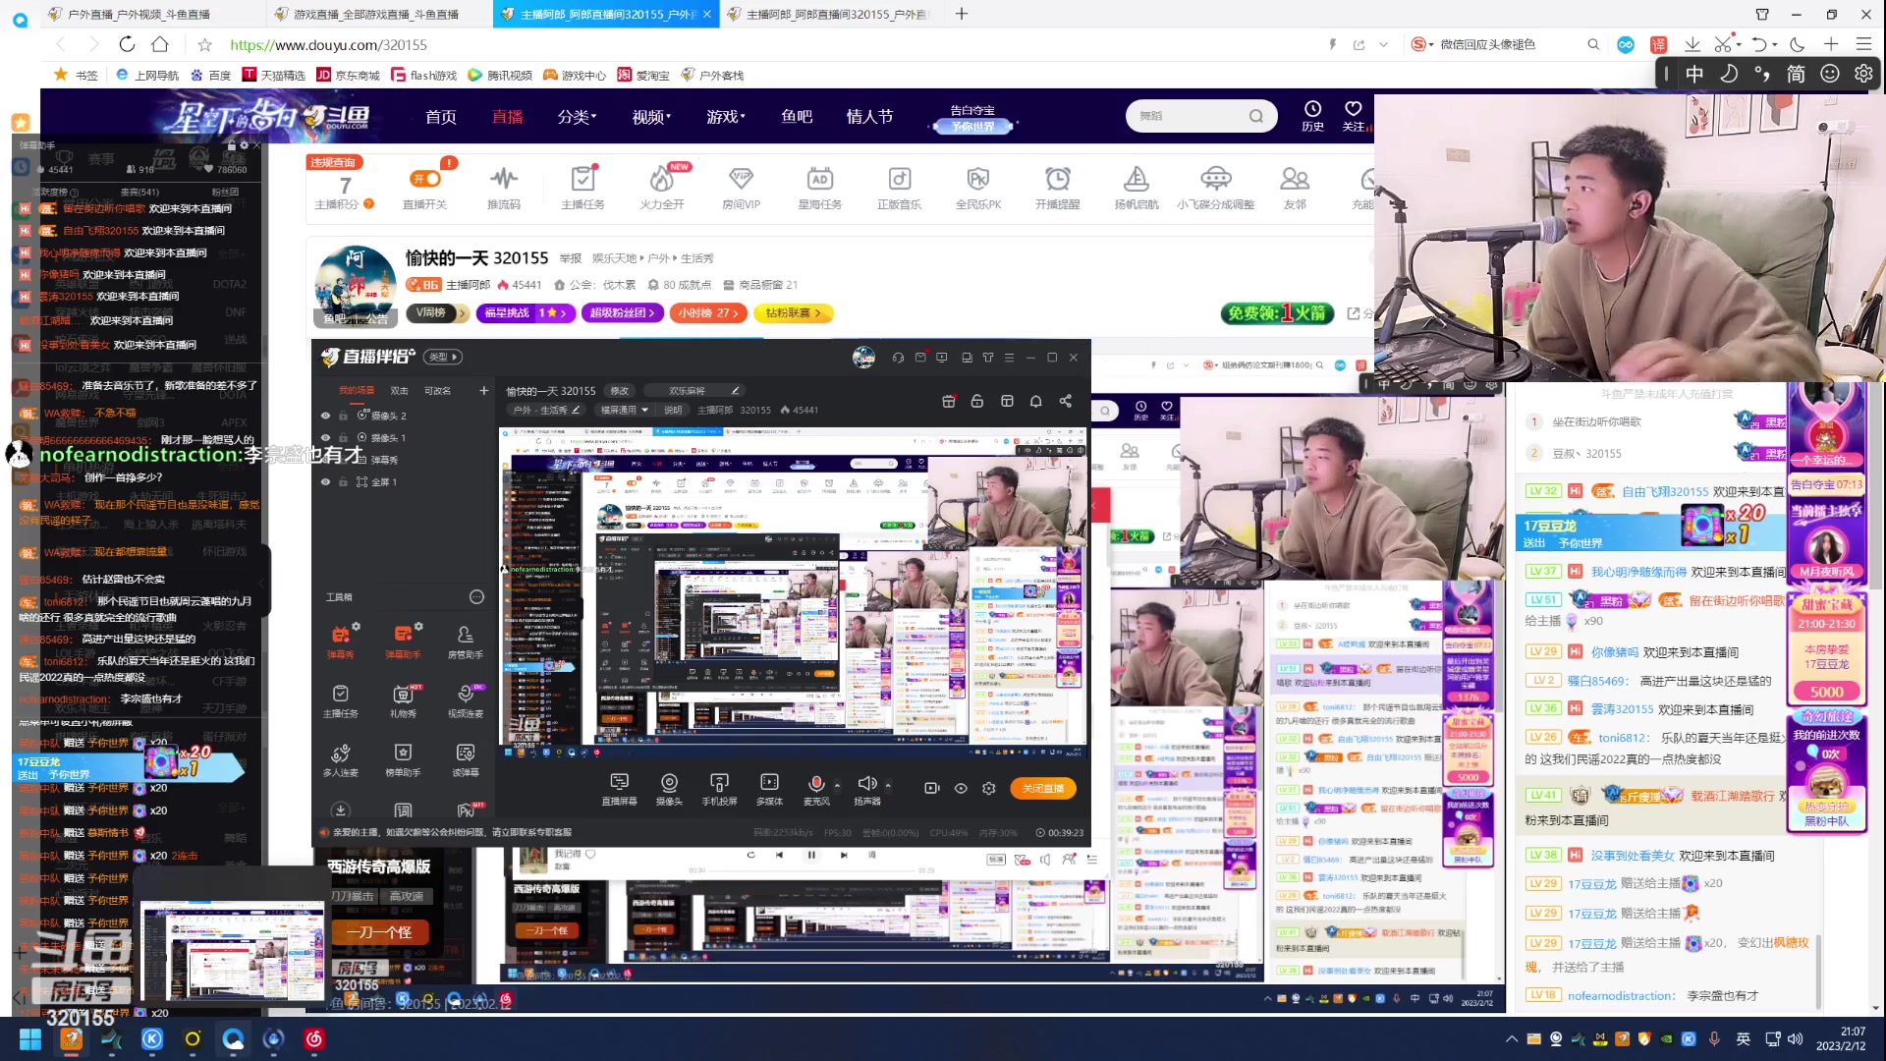Screen dimensions: 1886x1061
Task: Select 我的场景 scene tab
Action: click(x=357, y=391)
